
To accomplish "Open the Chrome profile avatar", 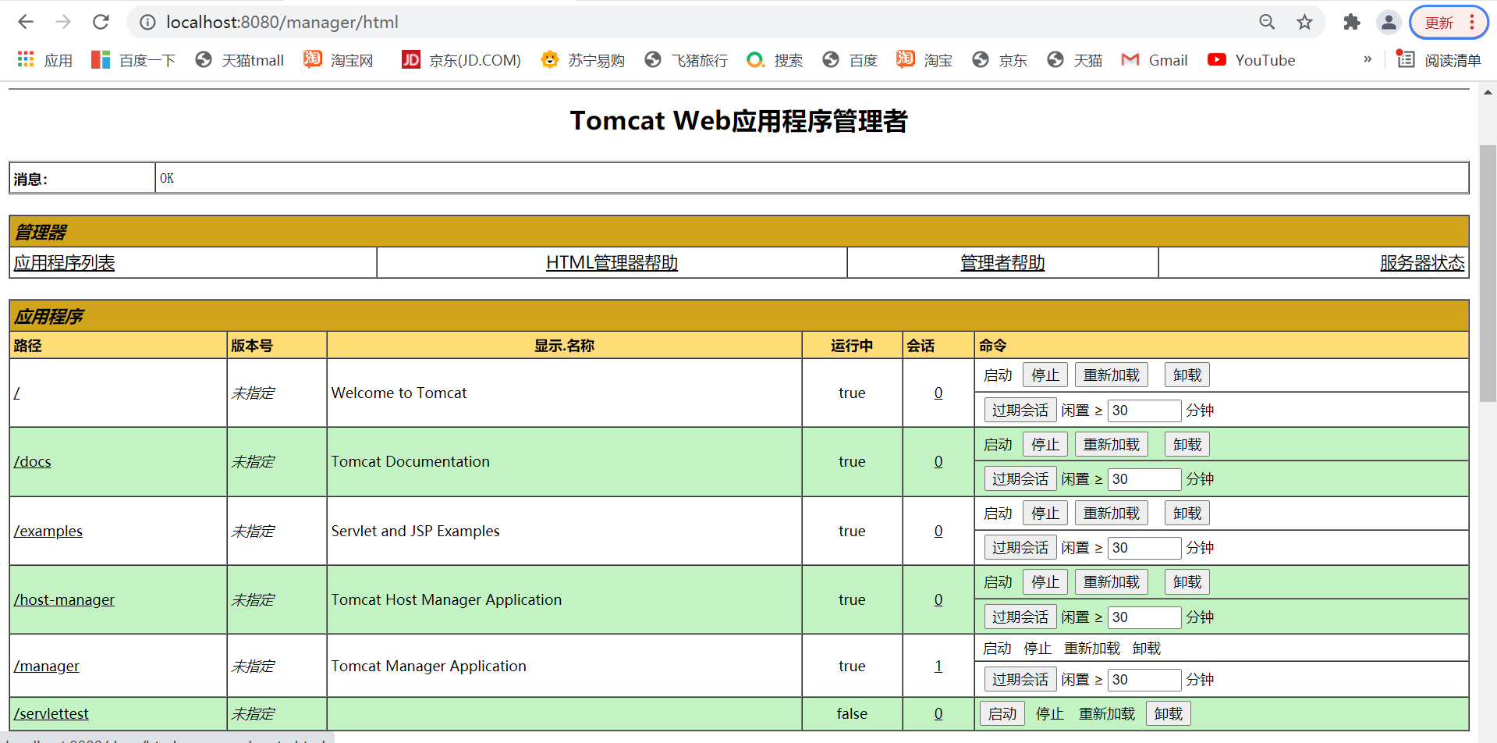I will point(1389,22).
